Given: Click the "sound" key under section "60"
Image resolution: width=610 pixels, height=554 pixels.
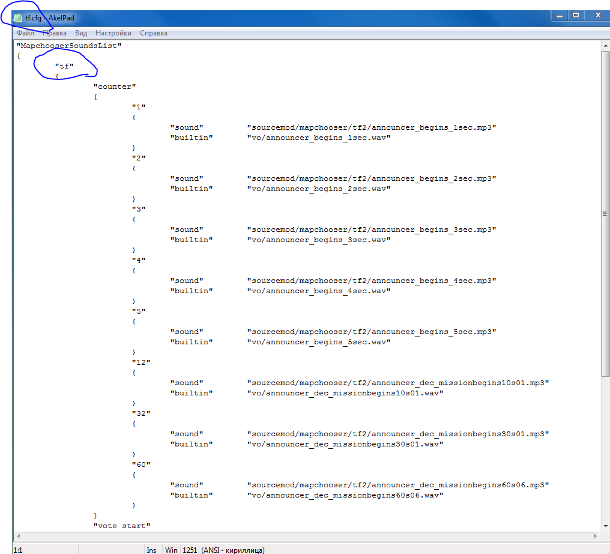Looking at the screenshot, I should [186, 485].
